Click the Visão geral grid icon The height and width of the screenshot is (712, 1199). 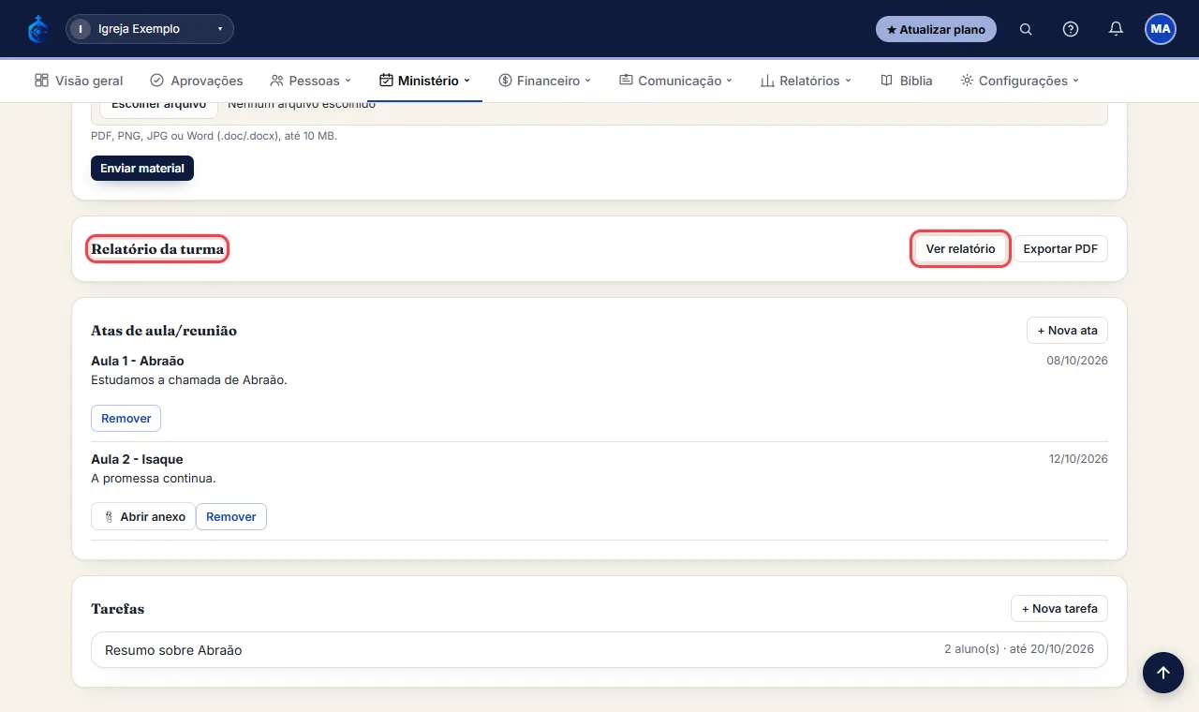pyautogui.click(x=41, y=81)
